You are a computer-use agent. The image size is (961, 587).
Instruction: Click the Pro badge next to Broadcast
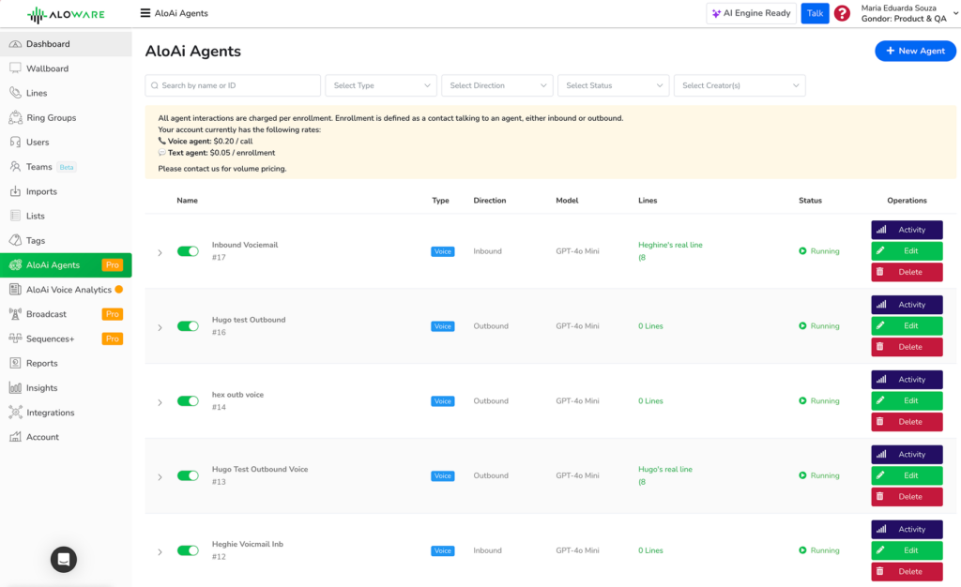[x=113, y=314]
